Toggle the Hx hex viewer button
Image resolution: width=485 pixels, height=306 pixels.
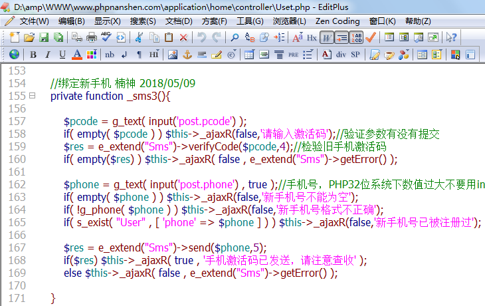(x=312, y=37)
